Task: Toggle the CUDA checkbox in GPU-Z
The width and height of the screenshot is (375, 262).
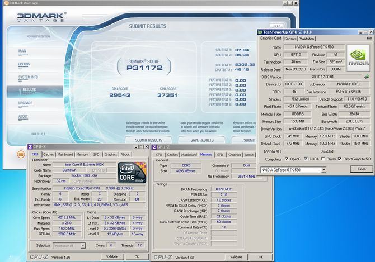Action: 306,159
